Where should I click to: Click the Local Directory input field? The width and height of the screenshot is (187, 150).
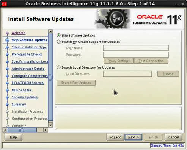pos(127,74)
